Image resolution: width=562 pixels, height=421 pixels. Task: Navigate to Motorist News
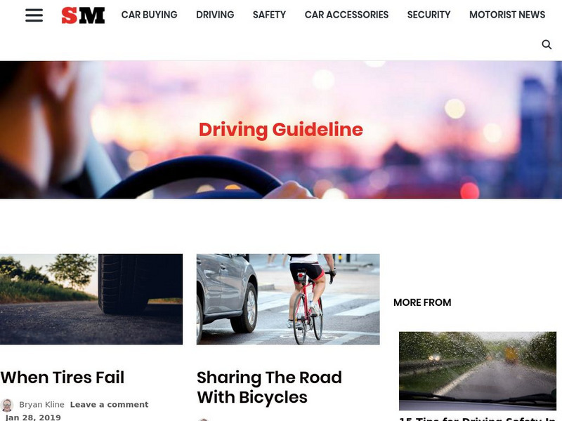507,15
